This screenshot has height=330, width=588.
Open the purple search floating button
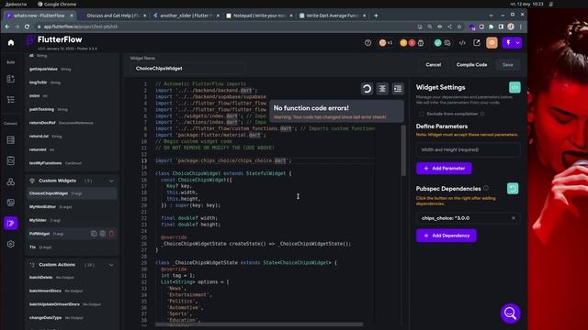(x=510, y=313)
